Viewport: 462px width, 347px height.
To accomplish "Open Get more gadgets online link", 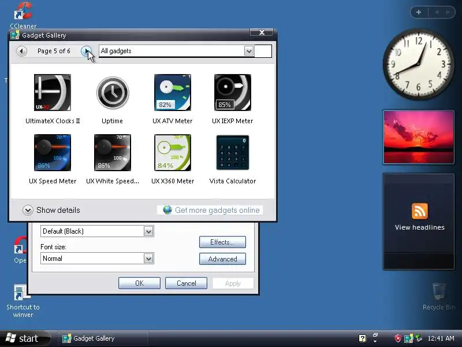I will point(217,210).
